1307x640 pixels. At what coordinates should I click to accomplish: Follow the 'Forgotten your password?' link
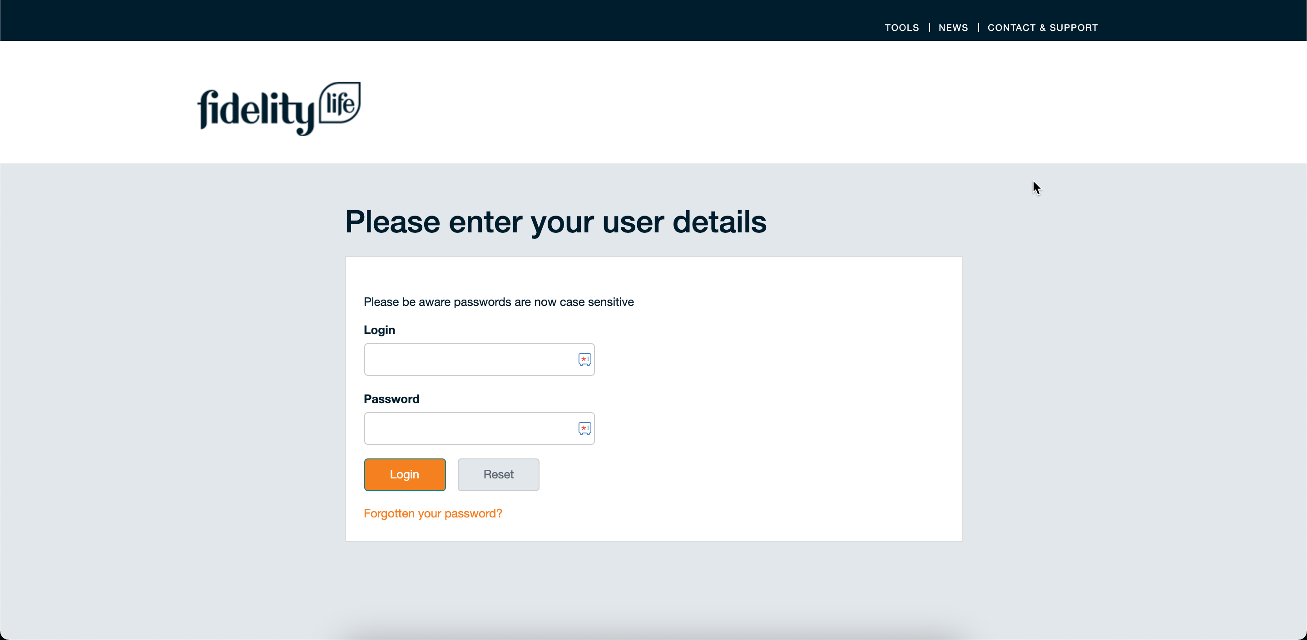pyautogui.click(x=433, y=513)
